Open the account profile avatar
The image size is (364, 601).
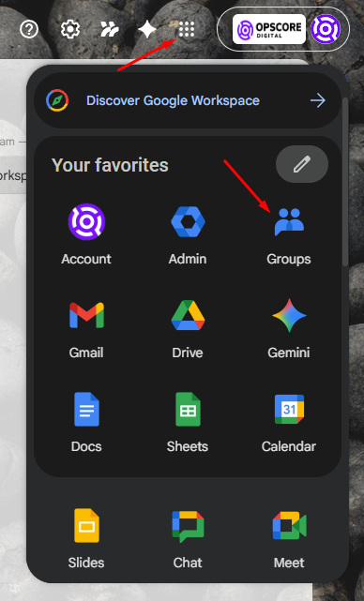[x=326, y=29]
